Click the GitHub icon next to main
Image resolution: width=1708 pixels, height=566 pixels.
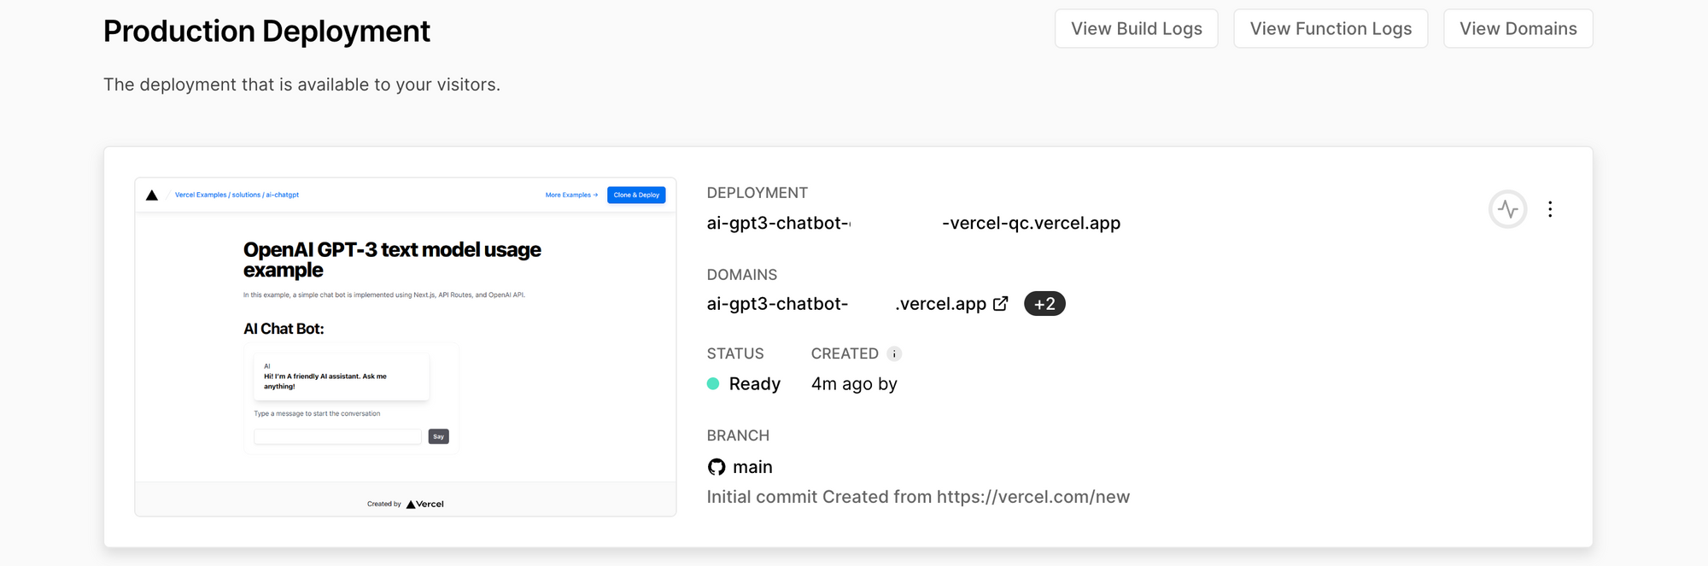(717, 467)
